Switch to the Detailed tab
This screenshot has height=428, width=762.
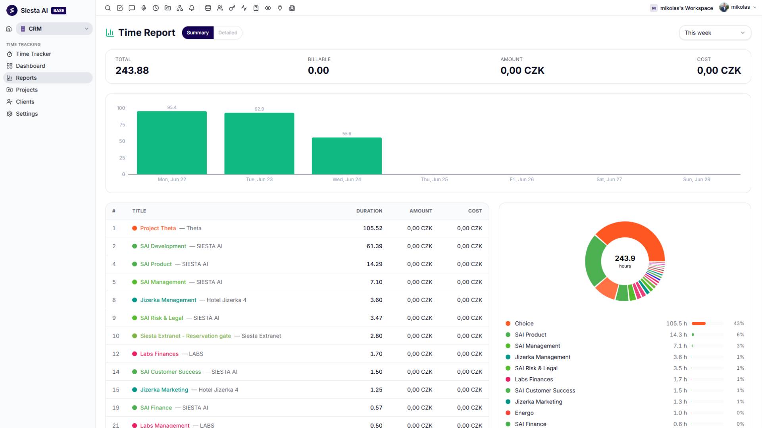228,32
